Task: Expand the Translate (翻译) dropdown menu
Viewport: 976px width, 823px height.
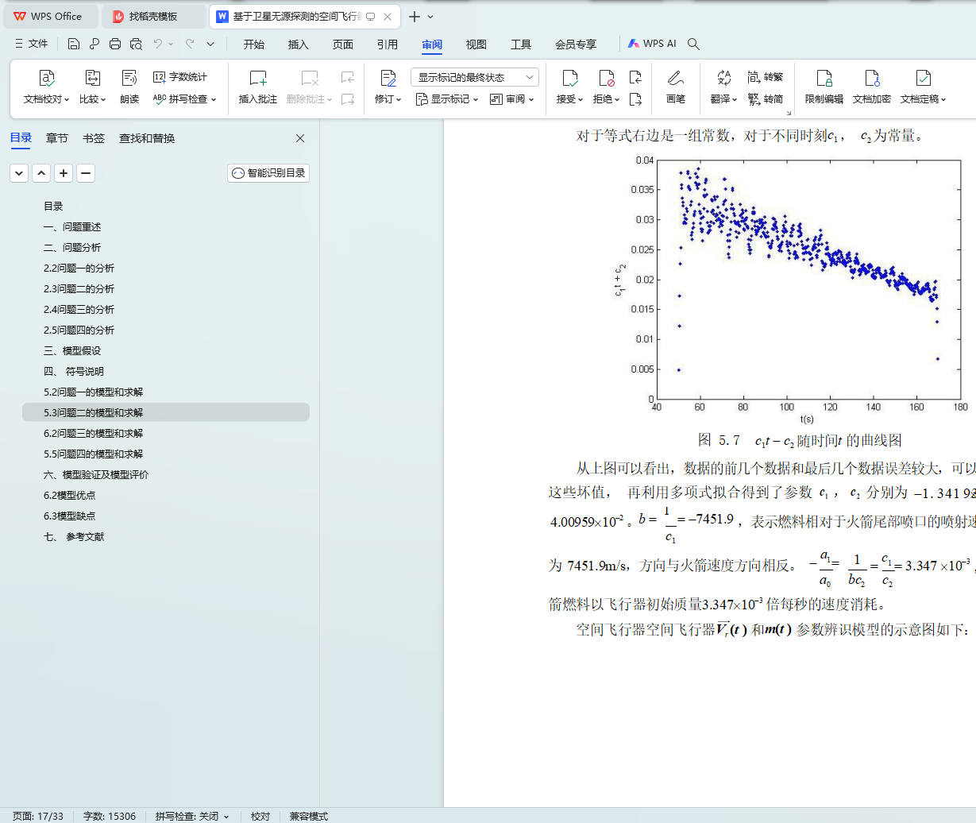Action: 735,100
